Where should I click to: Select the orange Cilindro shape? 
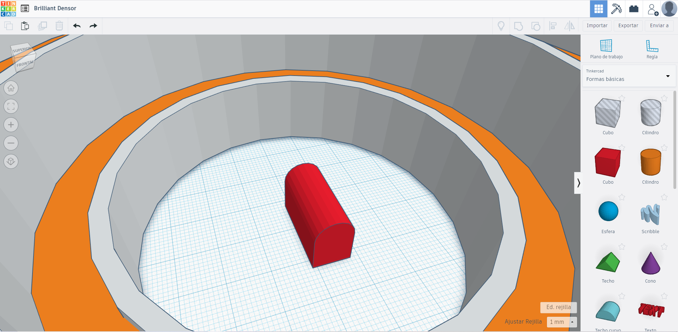(x=650, y=162)
